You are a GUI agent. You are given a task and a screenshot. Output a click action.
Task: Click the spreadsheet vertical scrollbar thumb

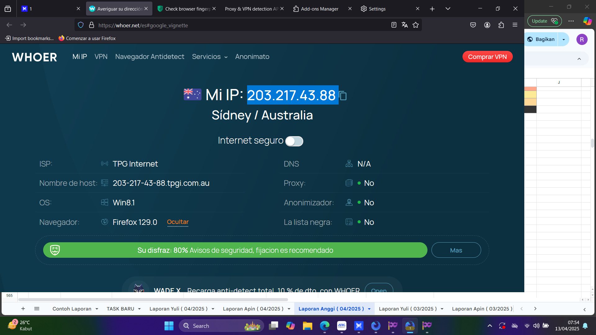pyautogui.click(x=593, y=143)
